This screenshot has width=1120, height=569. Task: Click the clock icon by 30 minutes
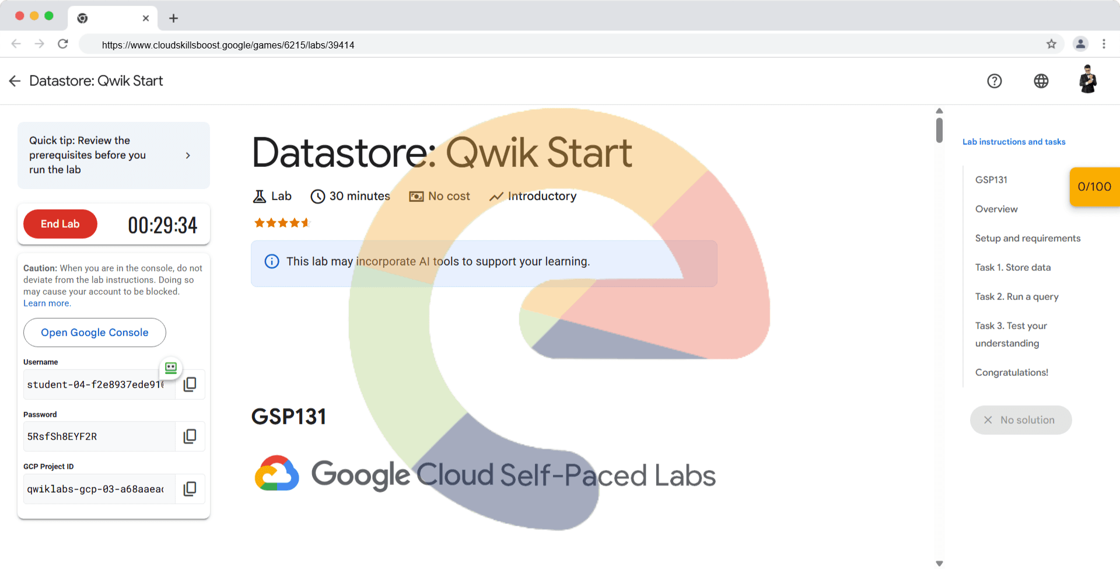point(317,197)
